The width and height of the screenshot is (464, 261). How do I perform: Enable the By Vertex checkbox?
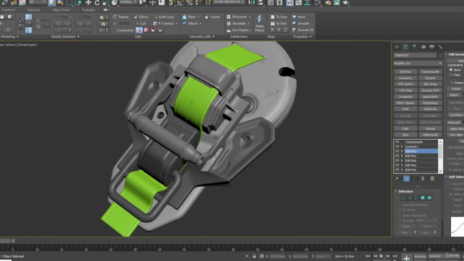point(399,210)
